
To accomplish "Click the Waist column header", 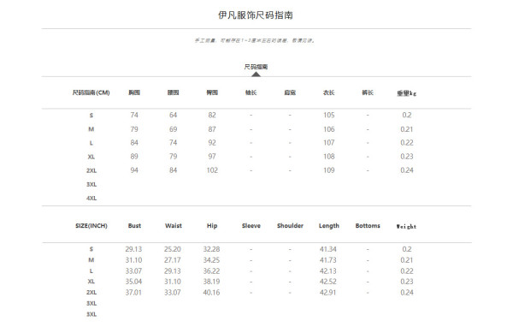I will [x=174, y=226].
